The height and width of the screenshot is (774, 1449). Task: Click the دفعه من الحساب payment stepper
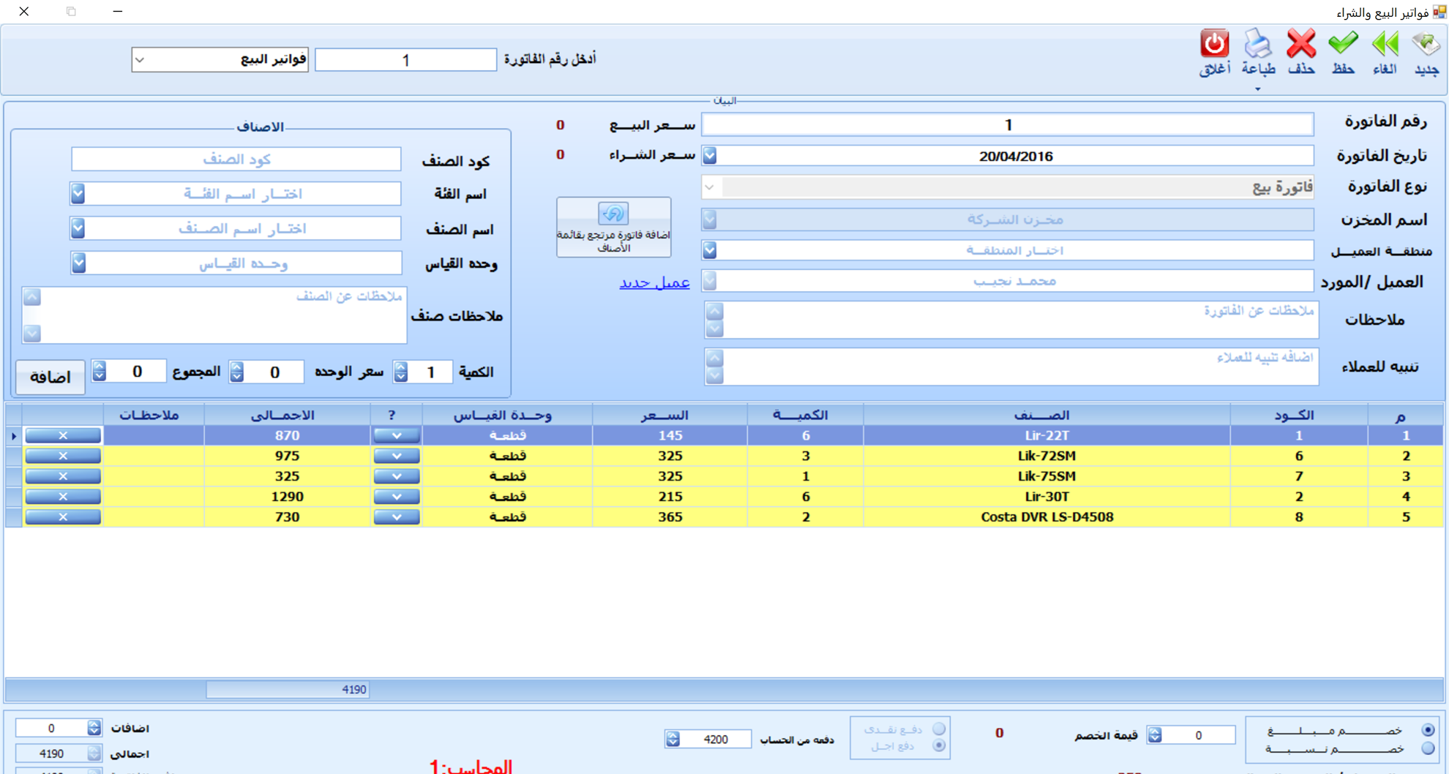pyautogui.click(x=673, y=740)
